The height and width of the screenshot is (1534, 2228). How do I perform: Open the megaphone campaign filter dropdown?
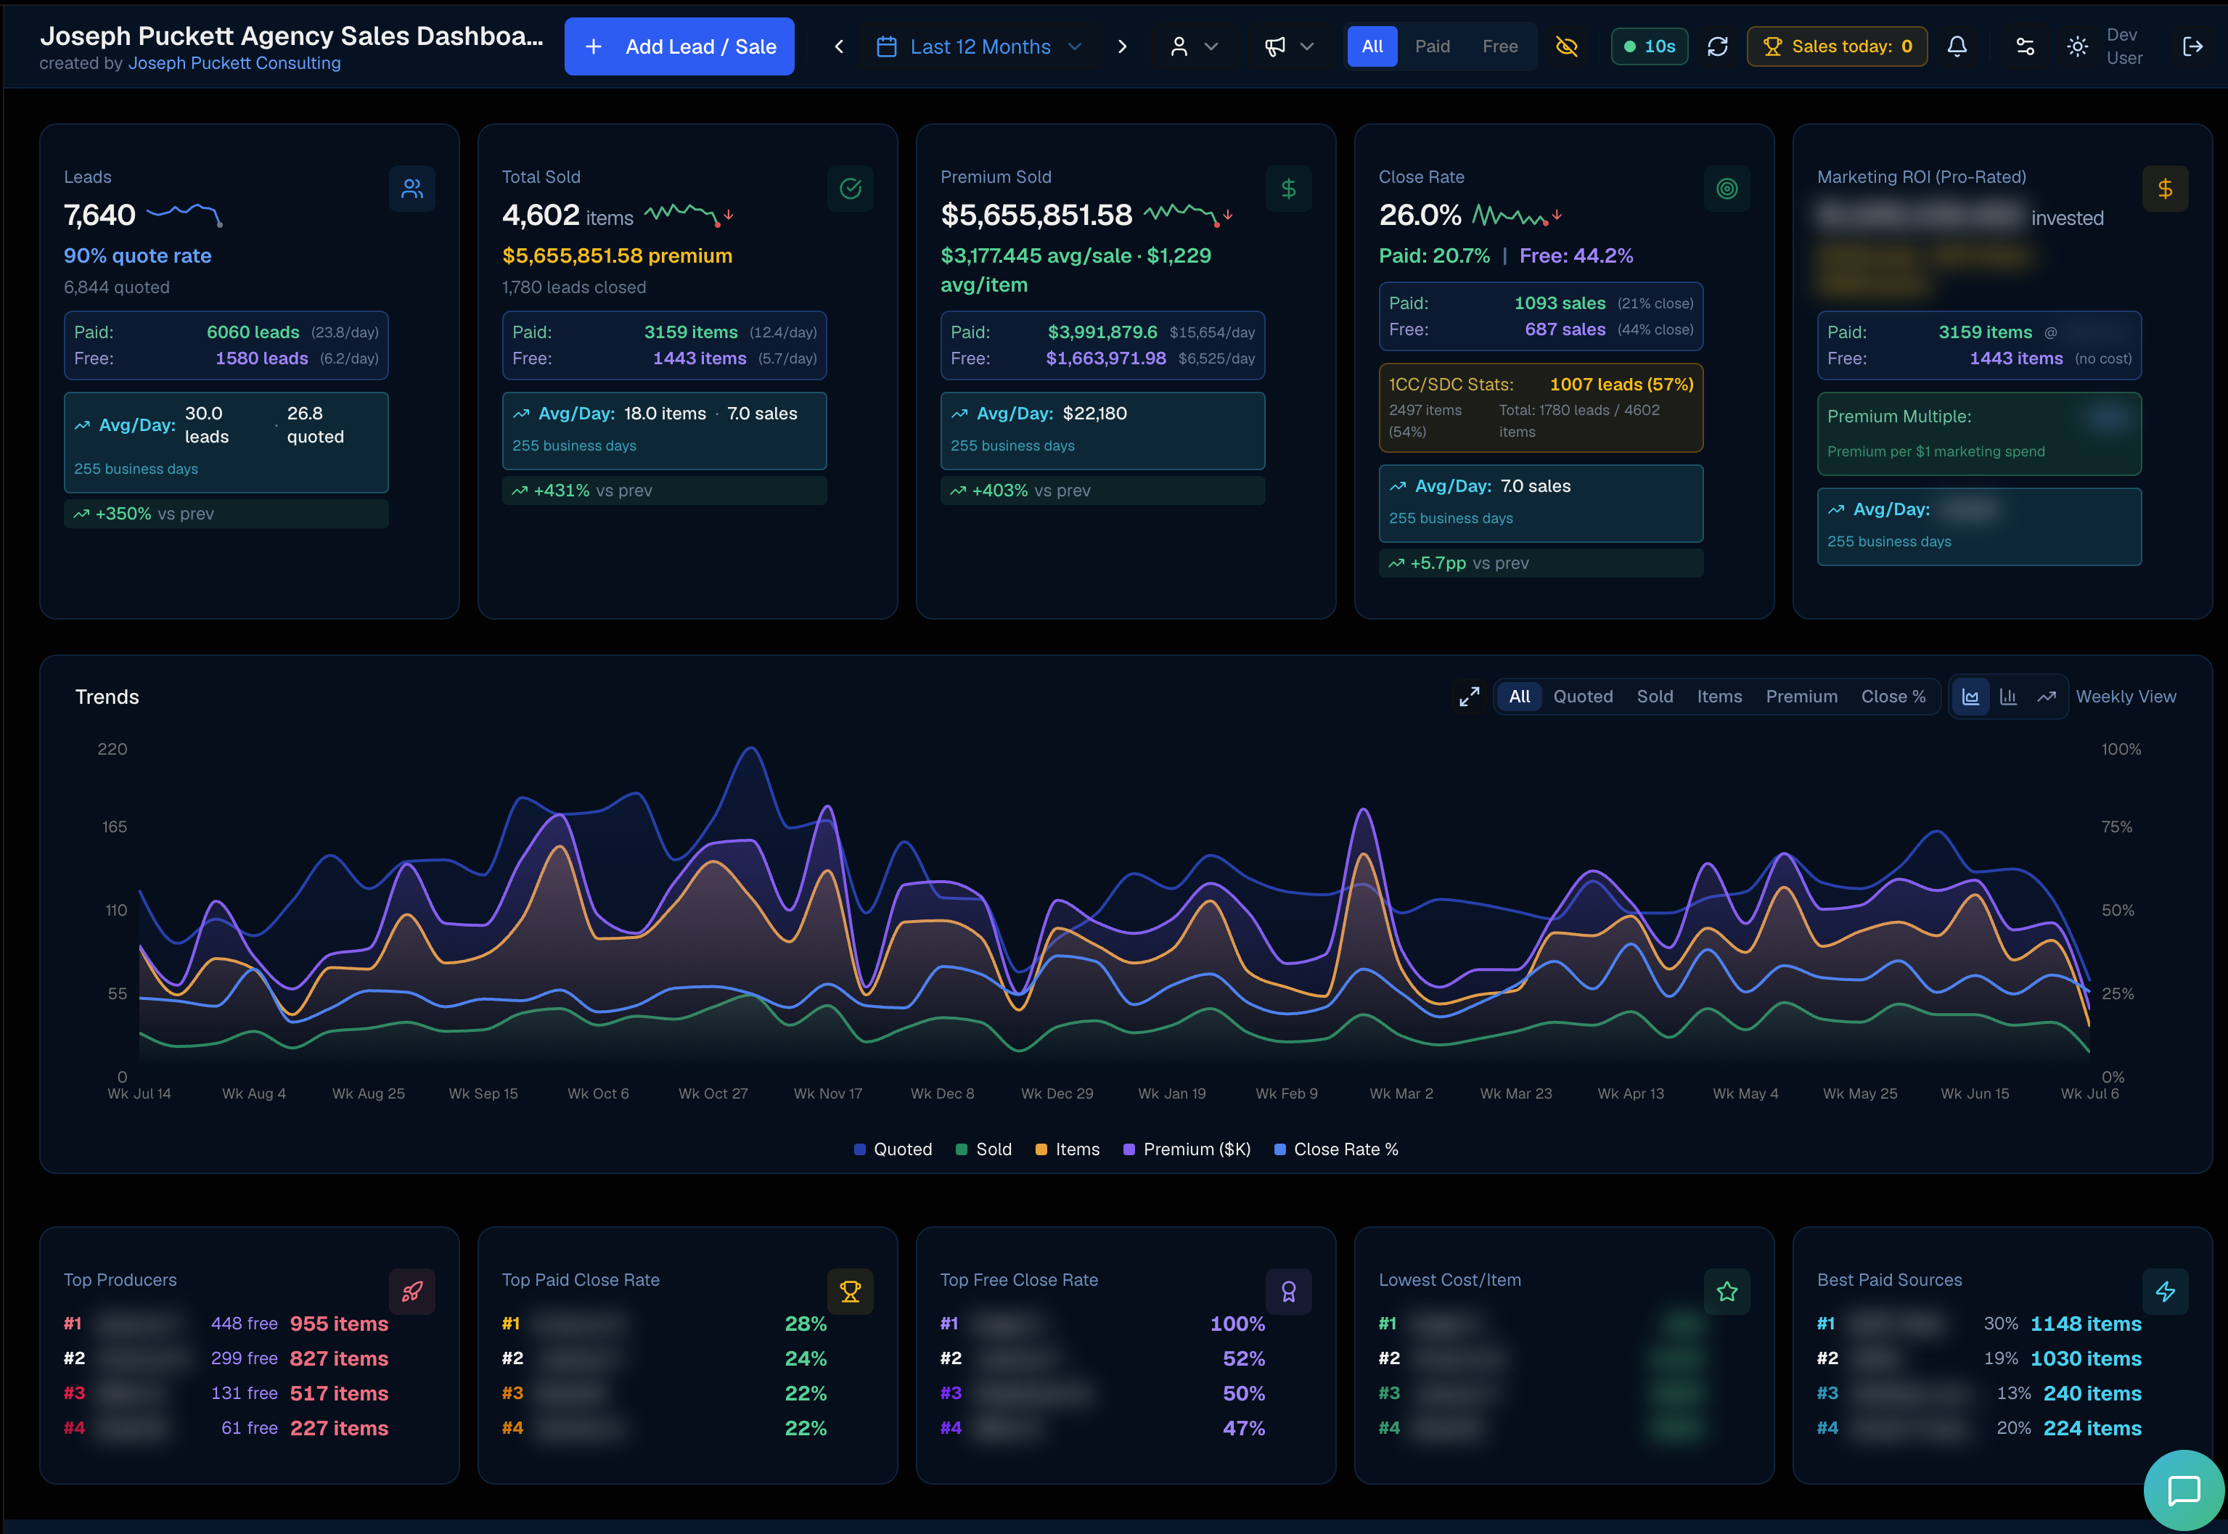click(1288, 46)
